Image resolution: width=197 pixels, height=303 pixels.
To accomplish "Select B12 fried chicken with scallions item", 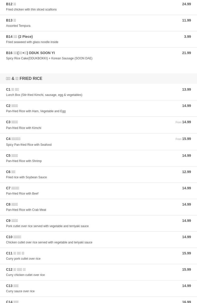I will [98, 7].
